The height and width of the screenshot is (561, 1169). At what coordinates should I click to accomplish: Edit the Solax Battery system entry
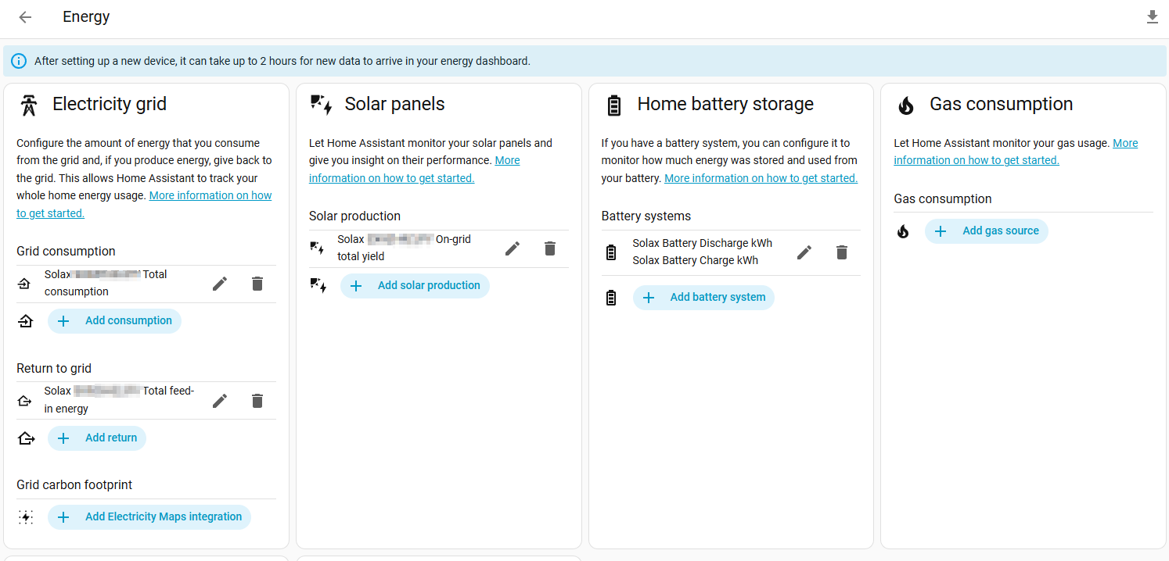(804, 252)
